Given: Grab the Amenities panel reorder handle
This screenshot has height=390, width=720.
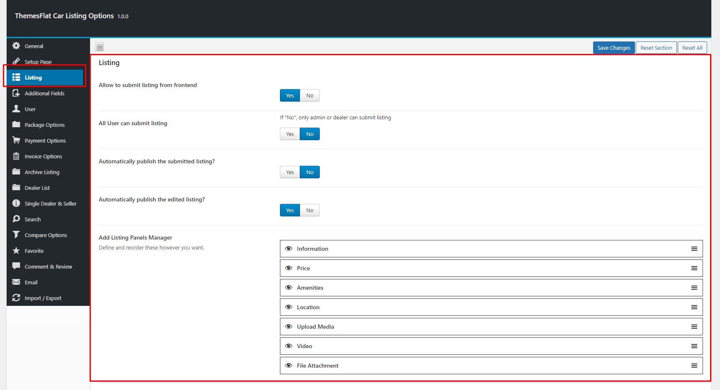Looking at the screenshot, I should click(x=694, y=288).
